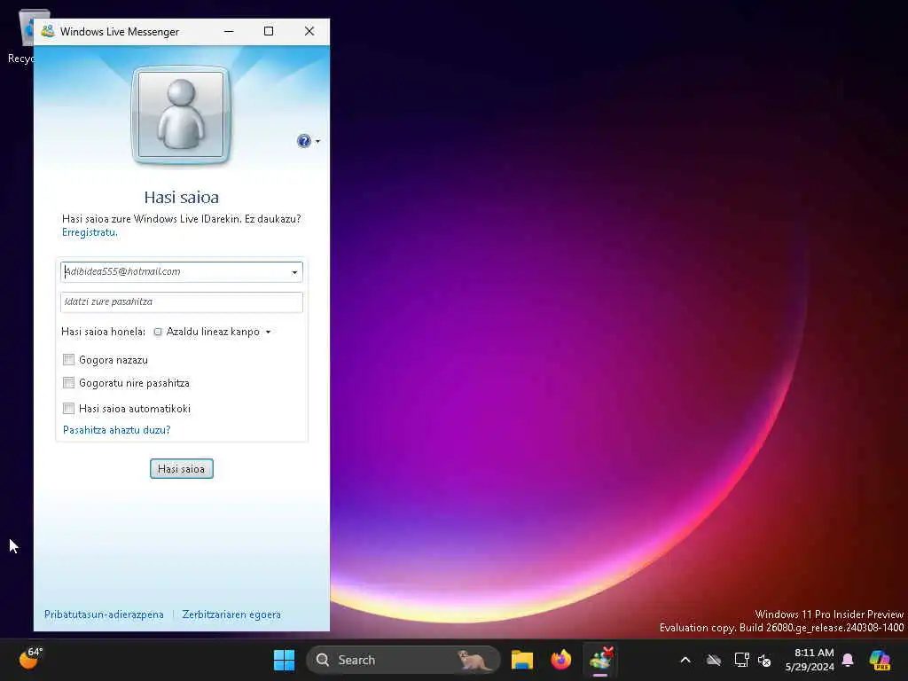908x681 pixels.
Task: Select the Messenger icon in the taskbar
Action: click(600, 660)
